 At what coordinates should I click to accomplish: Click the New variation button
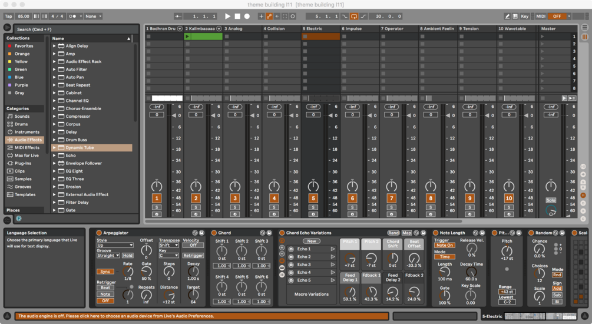pos(312,241)
